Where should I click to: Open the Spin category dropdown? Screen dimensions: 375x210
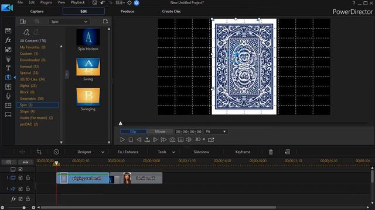click(69, 22)
